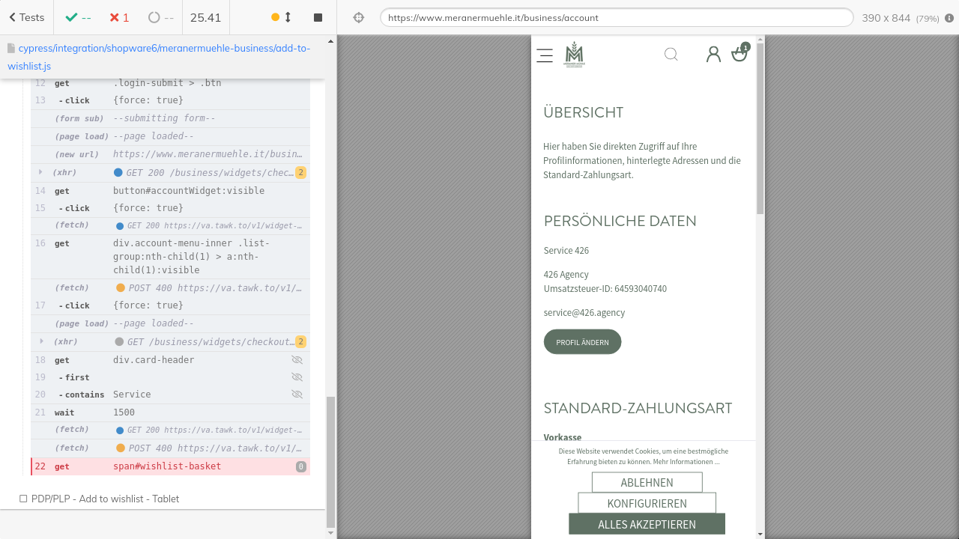The image size is (959, 539).
Task: Open the user account icon
Action: coord(713,54)
